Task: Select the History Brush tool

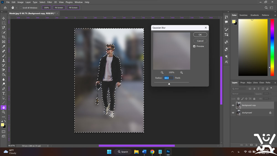Action: pyautogui.click(x=4, y=65)
